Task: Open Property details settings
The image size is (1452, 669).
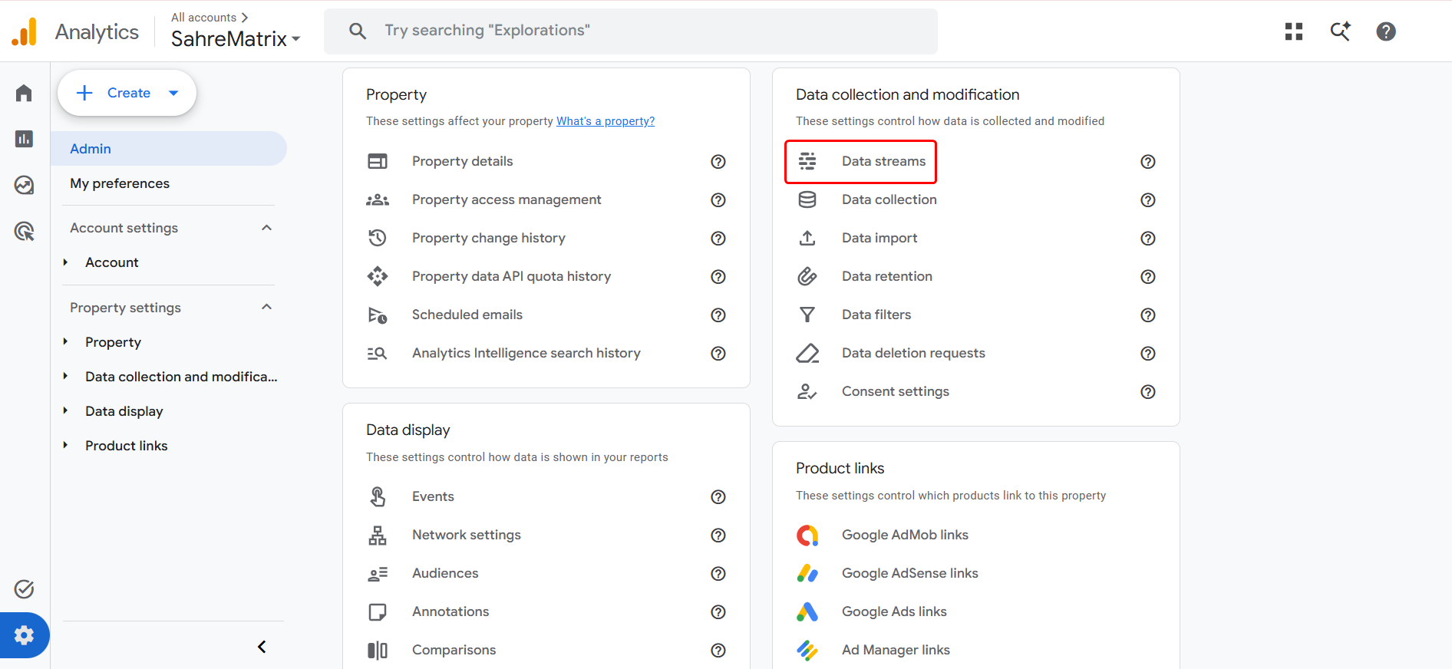Action: (x=462, y=161)
